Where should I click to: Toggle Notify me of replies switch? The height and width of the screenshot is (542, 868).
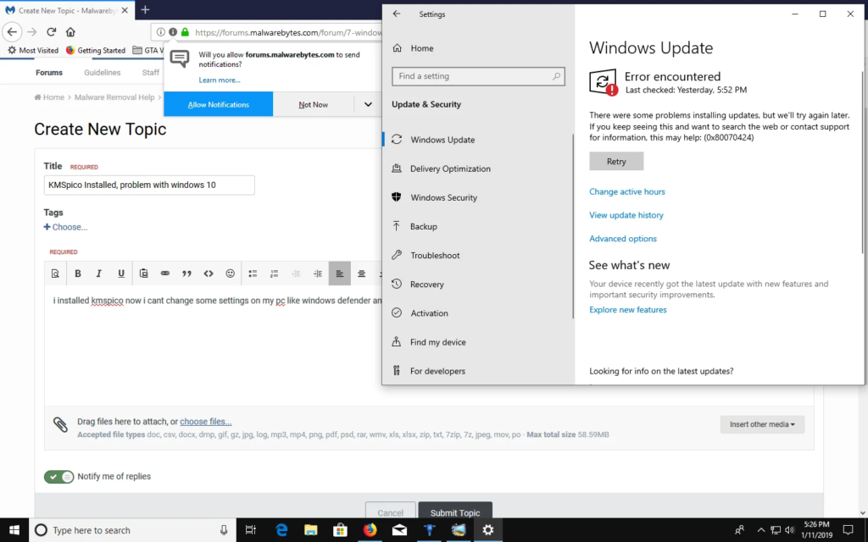[58, 476]
